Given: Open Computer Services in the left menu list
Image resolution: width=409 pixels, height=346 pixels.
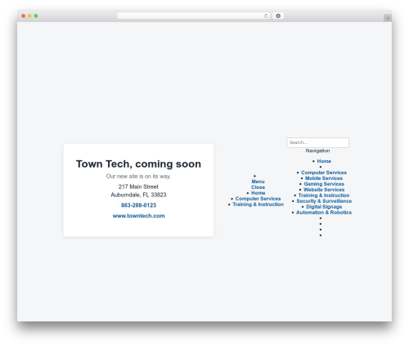Looking at the screenshot, I should (x=258, y=199).
